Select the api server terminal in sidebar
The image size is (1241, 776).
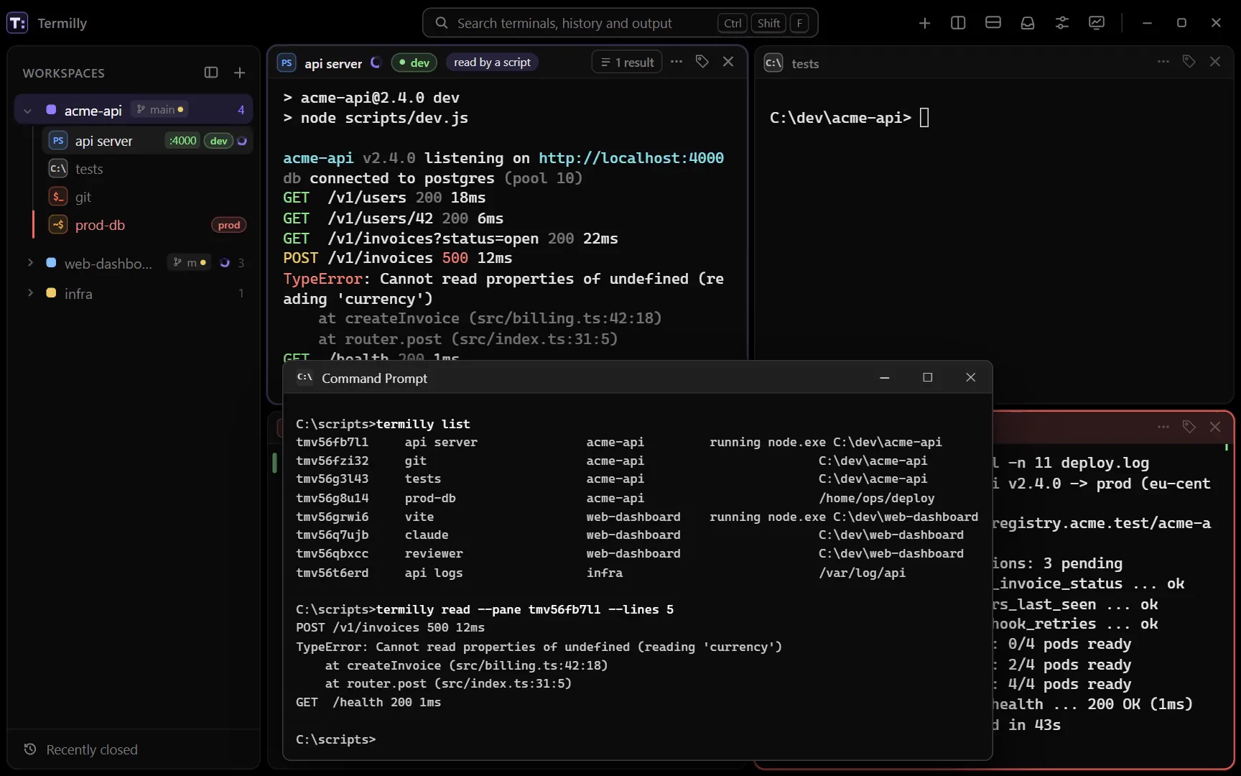pyautogui.click(x=147, y=141)
